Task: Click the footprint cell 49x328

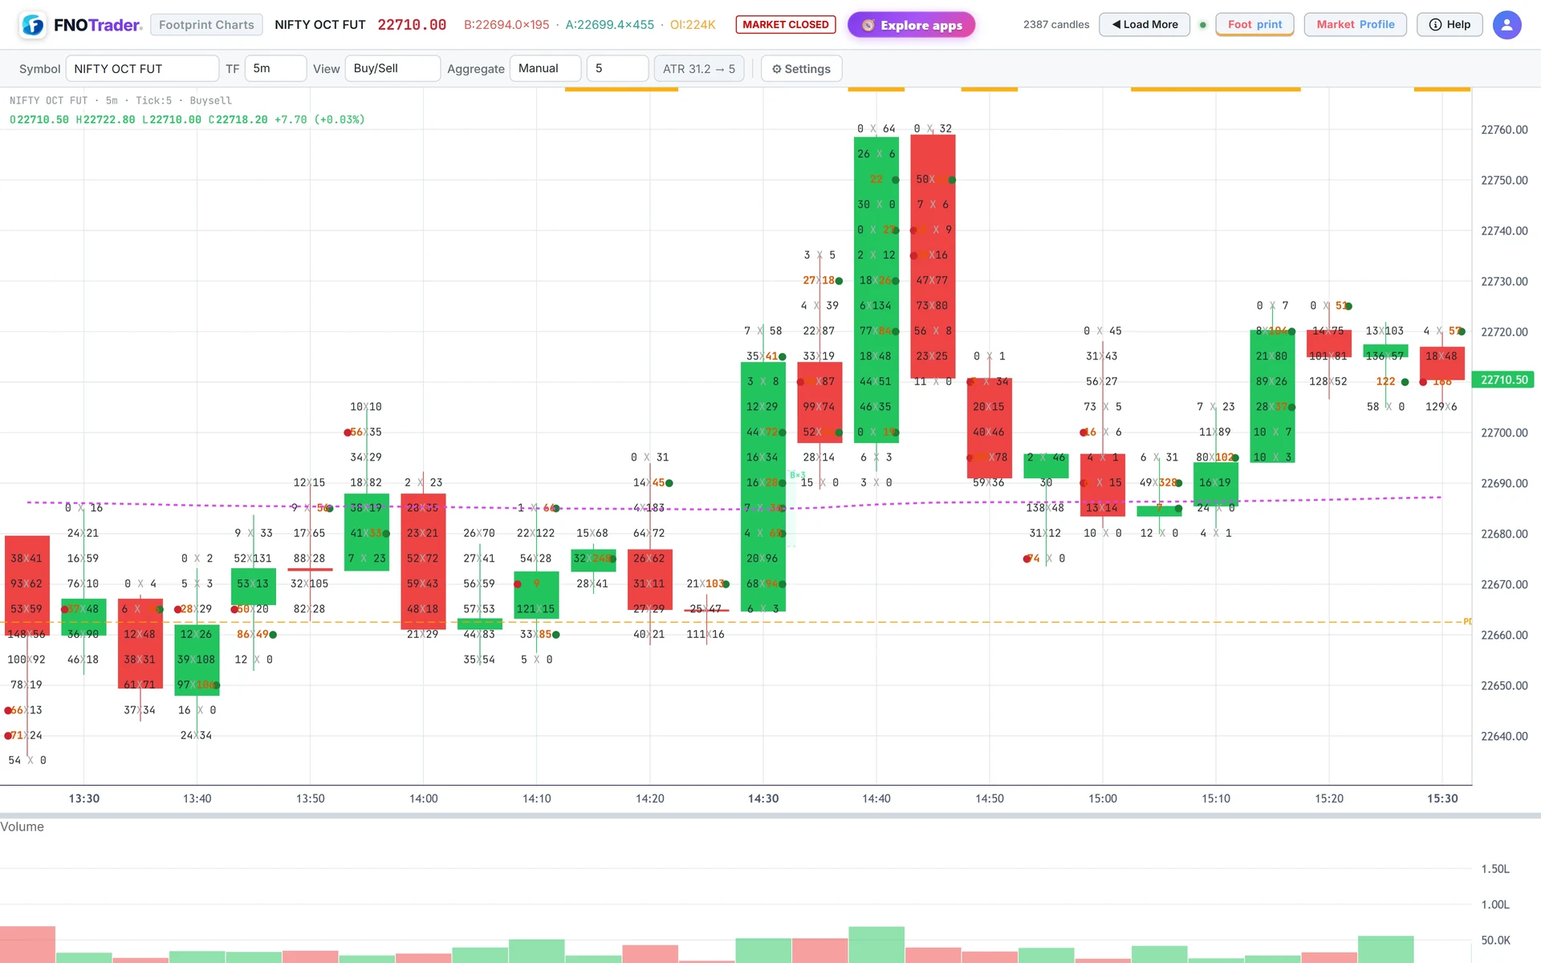Action: (x=1159, y=482)
